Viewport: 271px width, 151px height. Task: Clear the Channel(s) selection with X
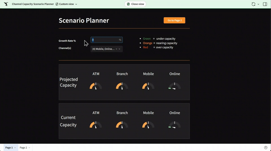(x=116, y=49)
